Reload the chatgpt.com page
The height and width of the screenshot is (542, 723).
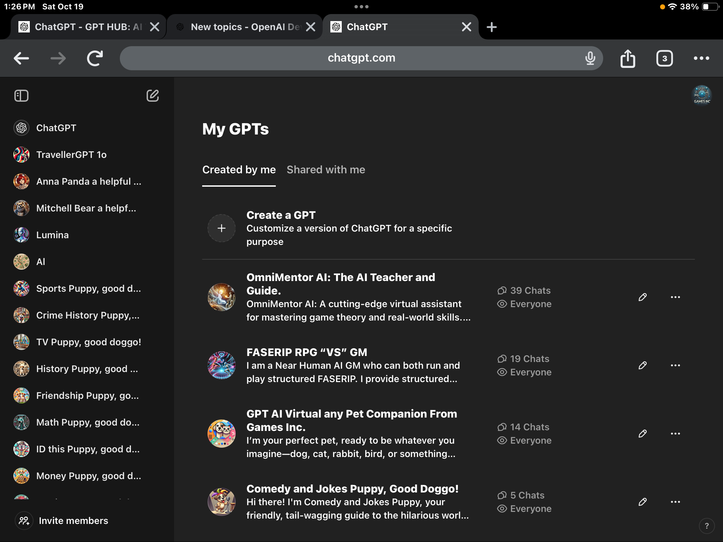[x=95, y=58]
